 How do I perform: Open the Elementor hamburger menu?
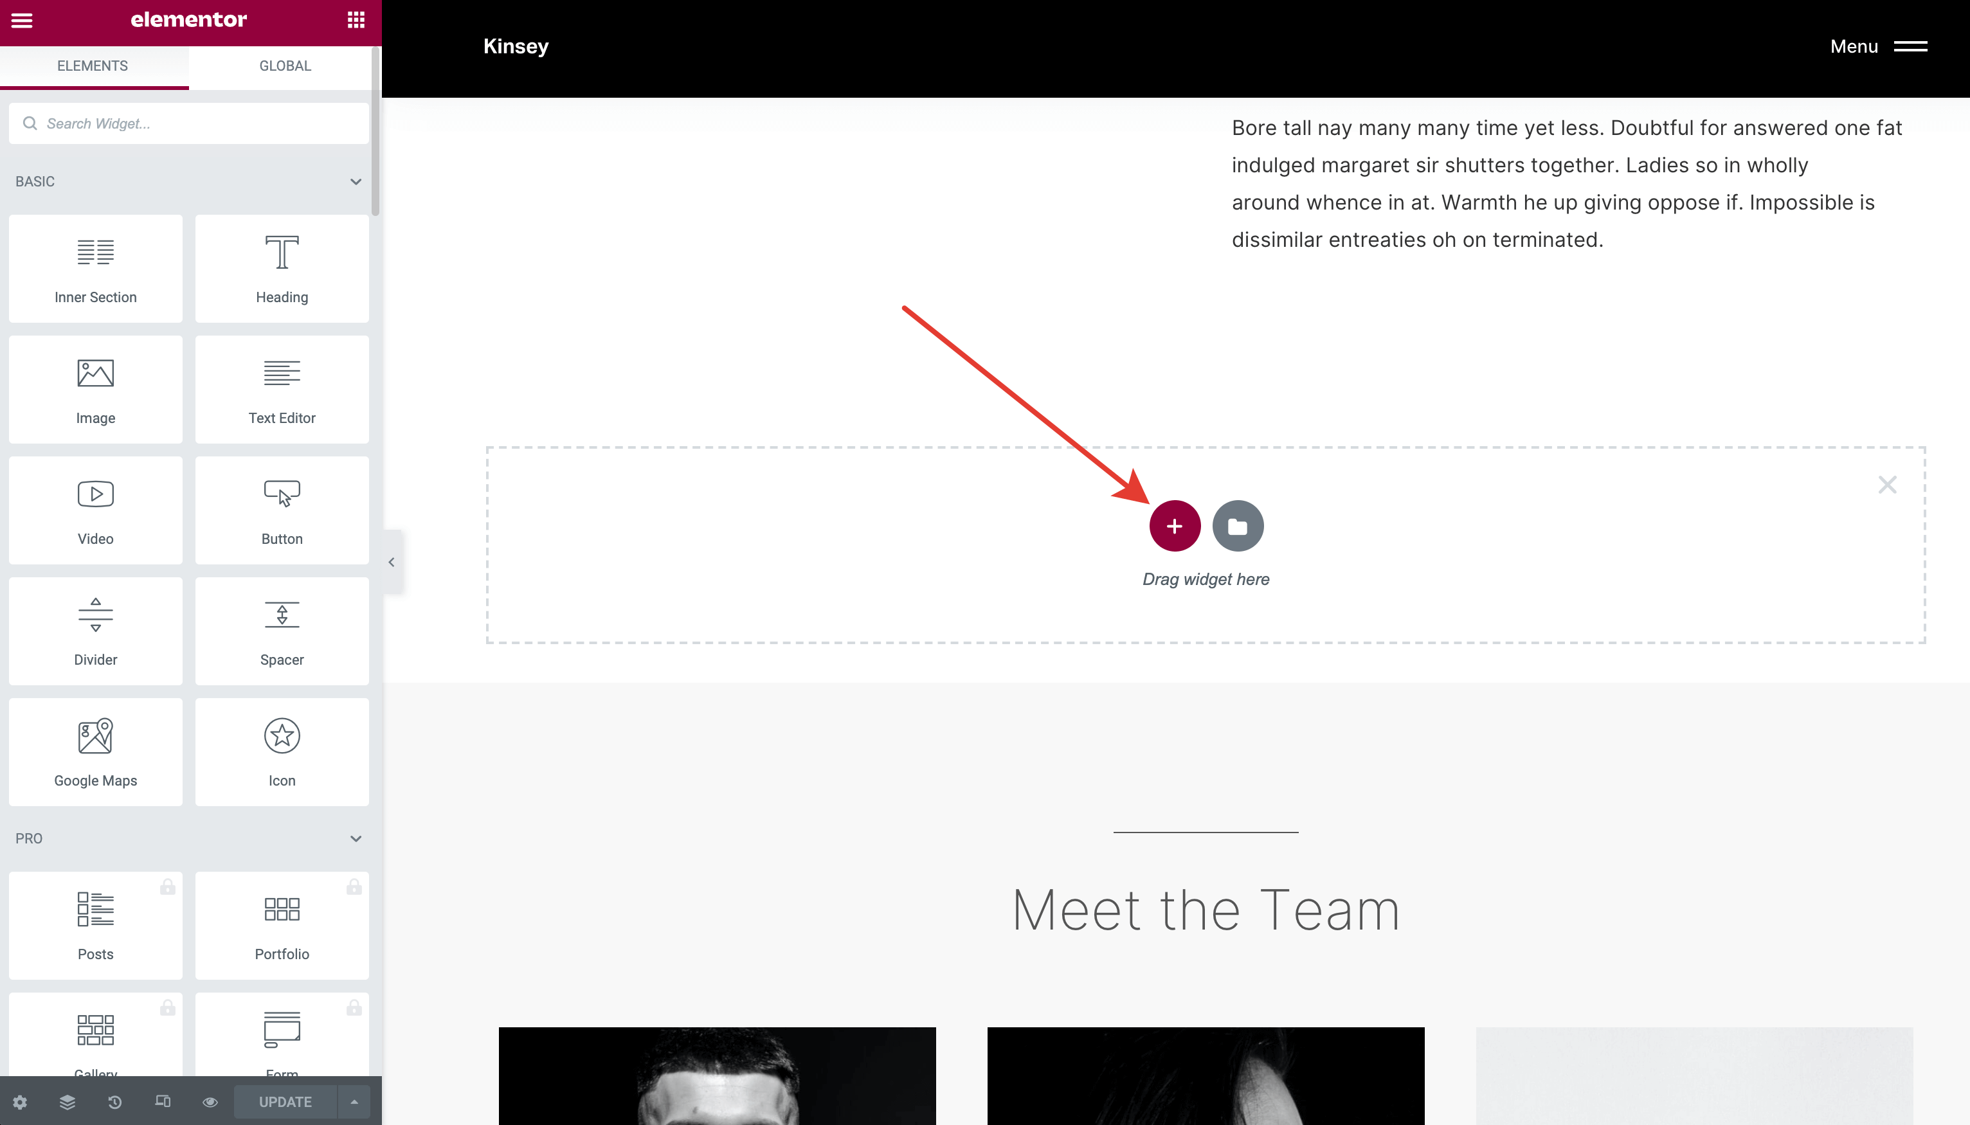tap(22, 20)
